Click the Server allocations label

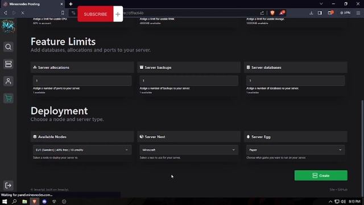(53, 67)
